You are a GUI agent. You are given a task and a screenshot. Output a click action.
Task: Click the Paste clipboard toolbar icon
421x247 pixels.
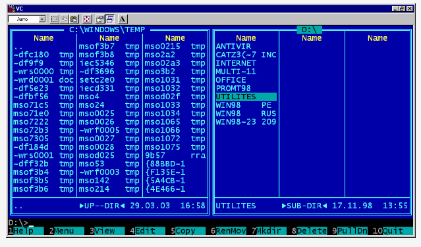[74, 19]
